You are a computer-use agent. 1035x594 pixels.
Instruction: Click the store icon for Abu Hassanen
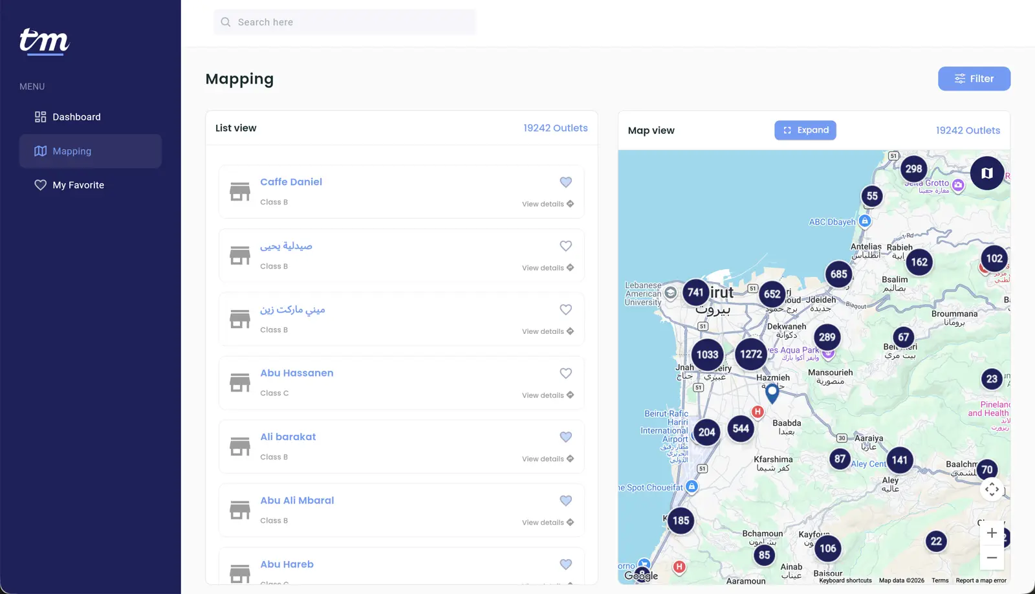[x=240, y=382]
